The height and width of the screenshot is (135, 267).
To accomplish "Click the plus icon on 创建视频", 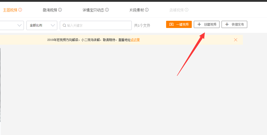I will tap(199, 24).
